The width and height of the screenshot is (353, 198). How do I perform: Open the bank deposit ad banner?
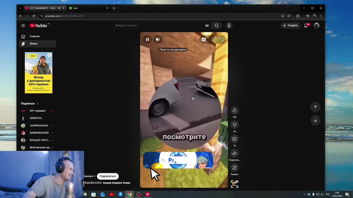(x=39, y=73)
